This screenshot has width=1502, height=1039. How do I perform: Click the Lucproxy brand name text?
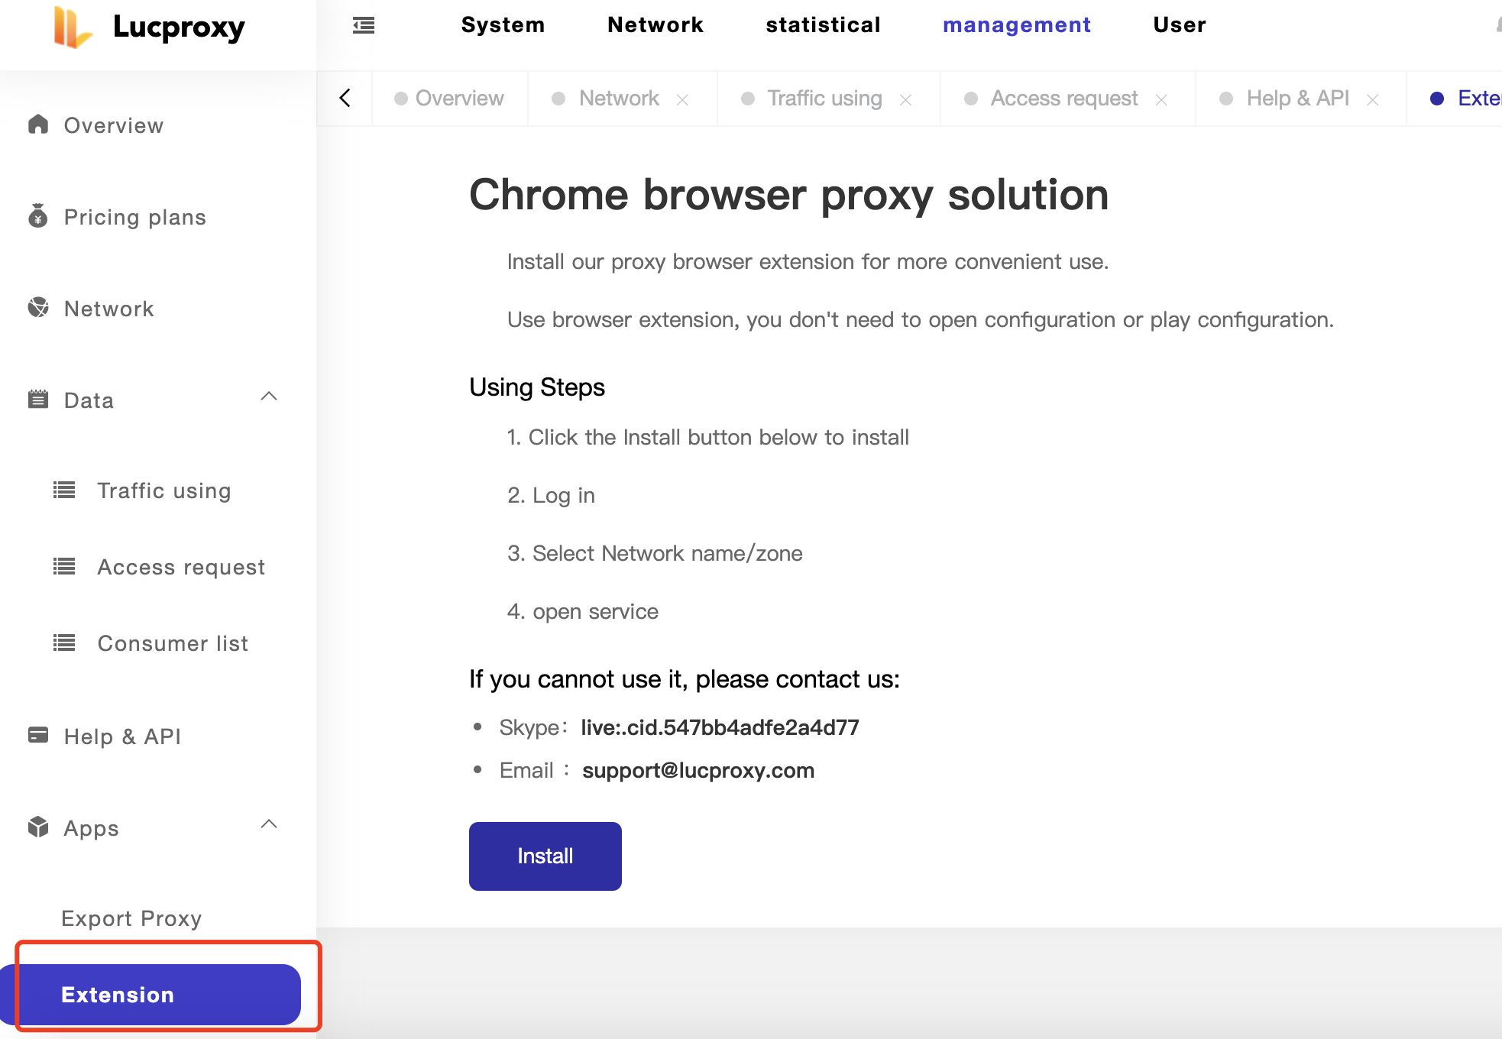[x=179, y=28]
